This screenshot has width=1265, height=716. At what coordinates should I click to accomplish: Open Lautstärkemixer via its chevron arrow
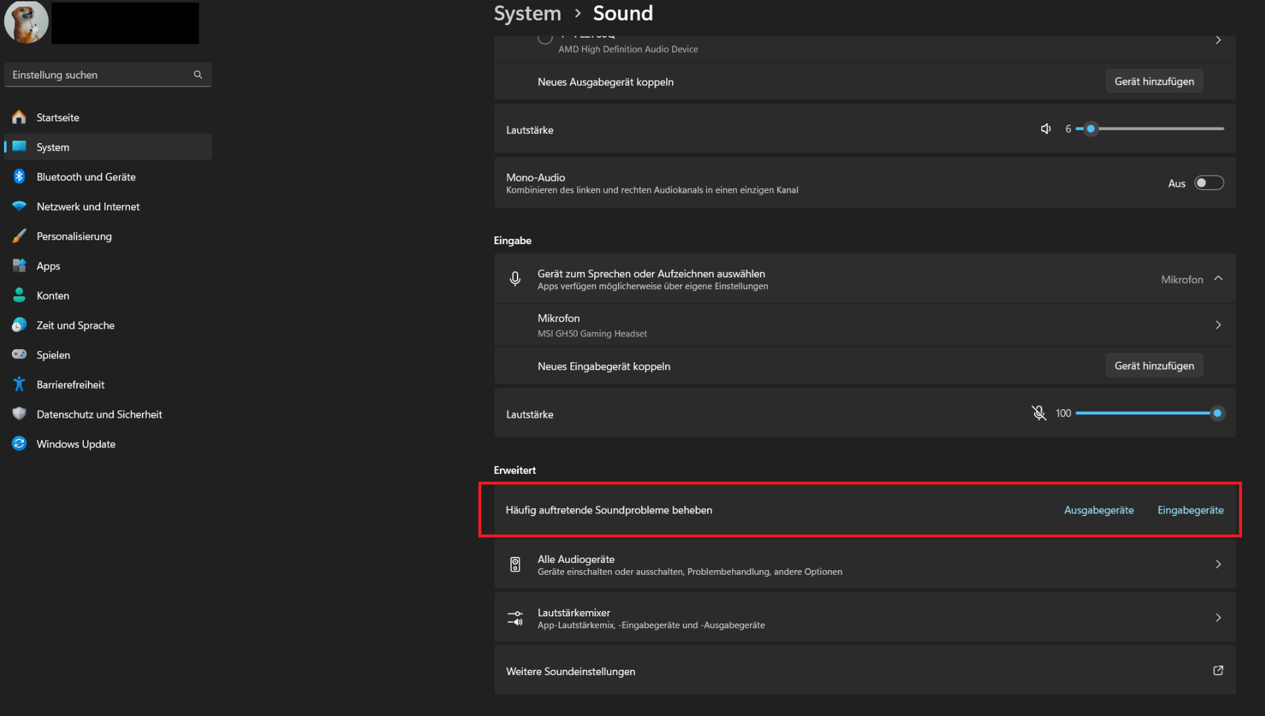1218,618
